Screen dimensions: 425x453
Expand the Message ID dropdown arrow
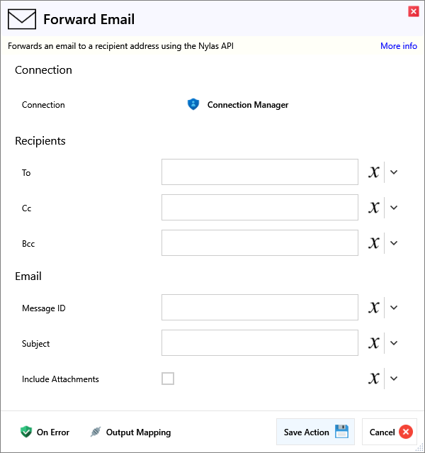pos(395,308)
